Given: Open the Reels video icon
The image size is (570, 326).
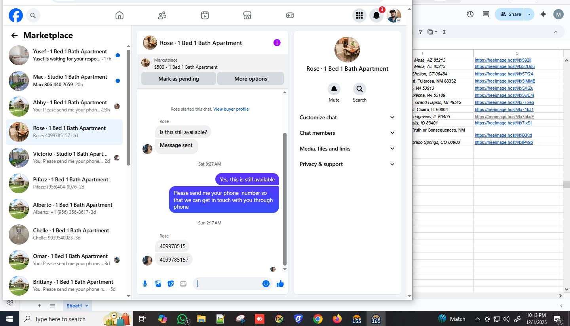Looking at the screenshot, I should tap(205, 15).
